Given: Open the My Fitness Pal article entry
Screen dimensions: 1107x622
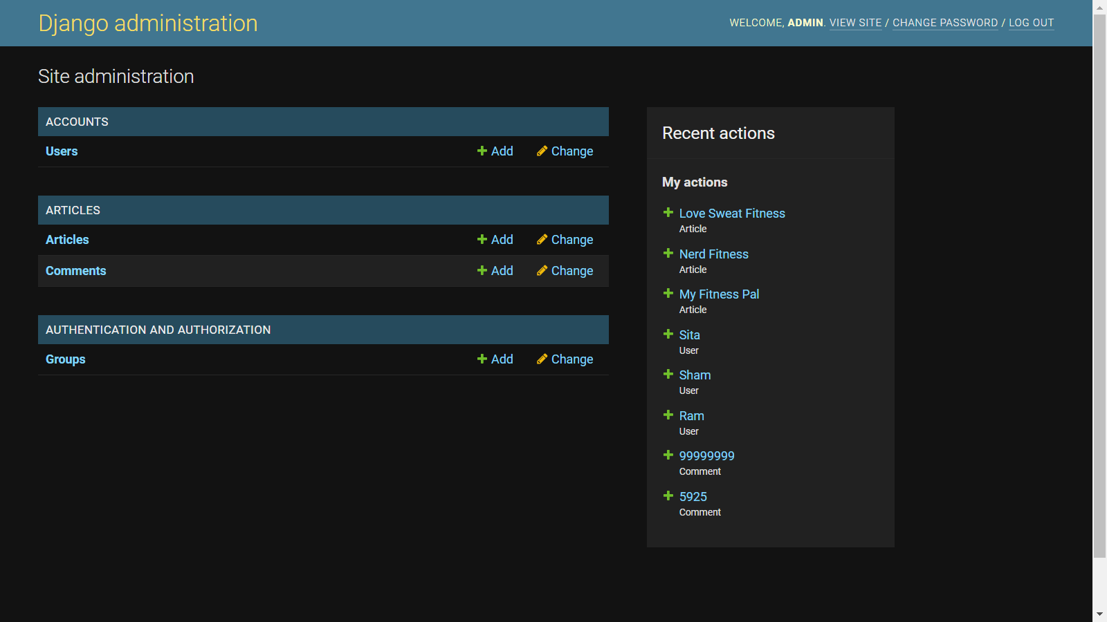Looking at the screenshot, I should coord(719,294).
